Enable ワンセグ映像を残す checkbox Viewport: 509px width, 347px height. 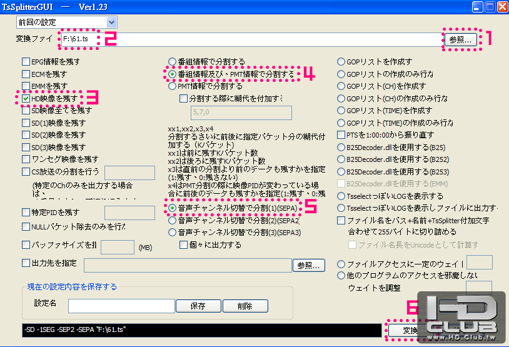tap(26, 159)
